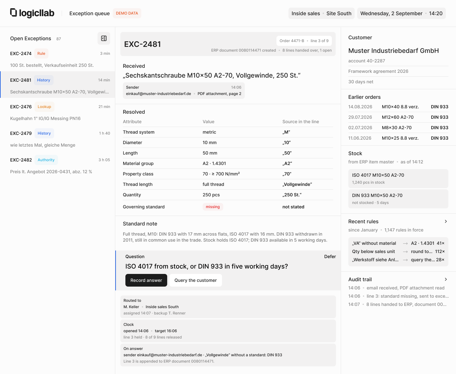Click Query the customer button

pos(196,280)
